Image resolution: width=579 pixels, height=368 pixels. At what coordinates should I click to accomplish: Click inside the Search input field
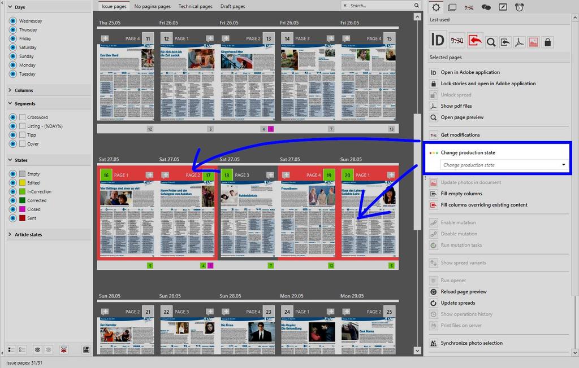click(381, 6)
